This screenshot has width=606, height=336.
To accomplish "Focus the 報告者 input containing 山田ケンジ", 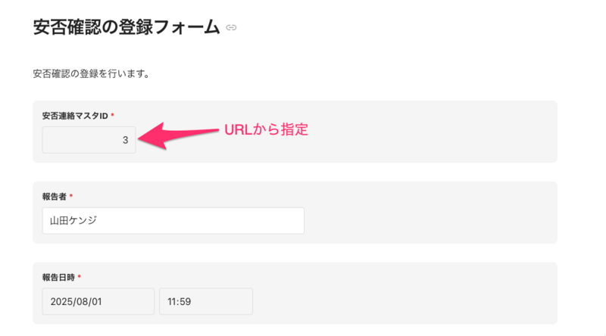I will coord(173,221).
